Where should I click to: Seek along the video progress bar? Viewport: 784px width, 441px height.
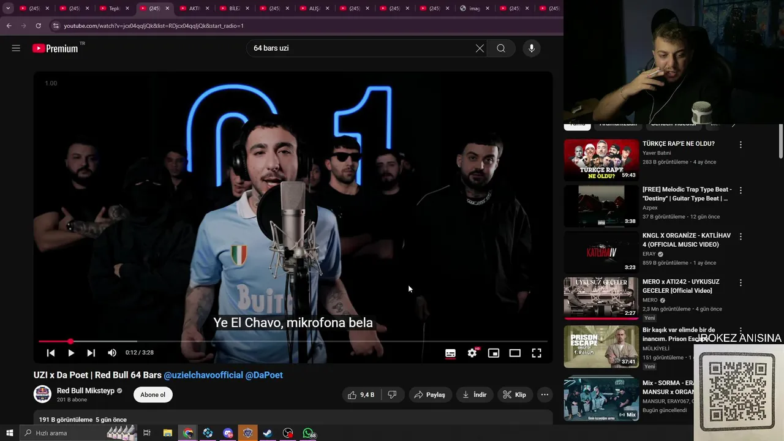pyautogui.click(x=293, y=341)
